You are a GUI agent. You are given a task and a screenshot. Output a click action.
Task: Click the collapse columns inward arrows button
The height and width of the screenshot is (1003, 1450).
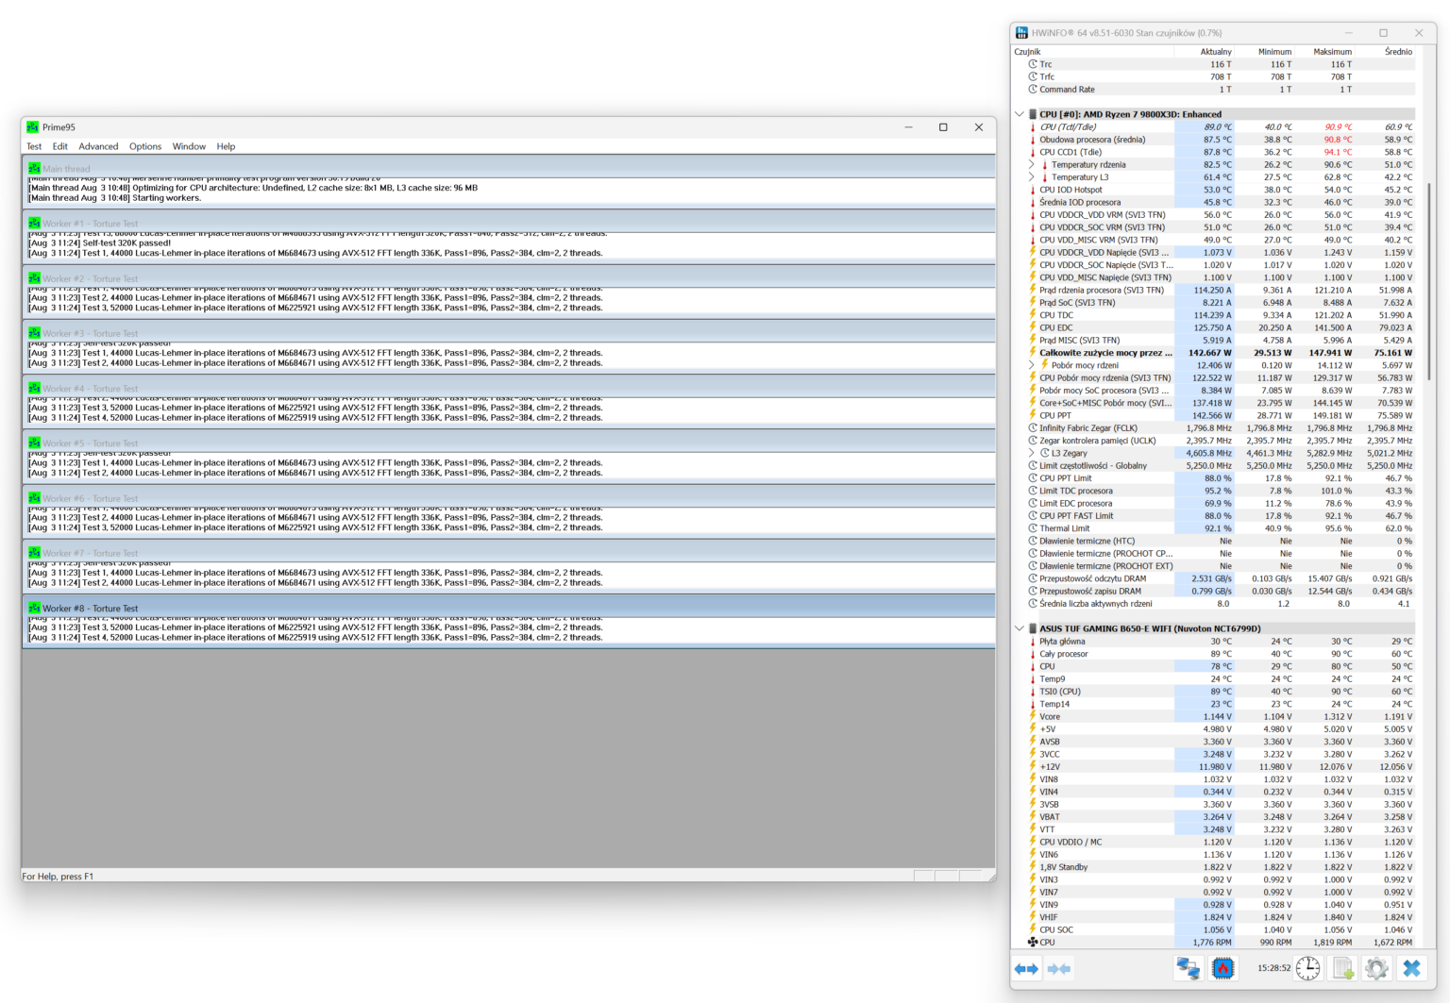pos(1060,969)
